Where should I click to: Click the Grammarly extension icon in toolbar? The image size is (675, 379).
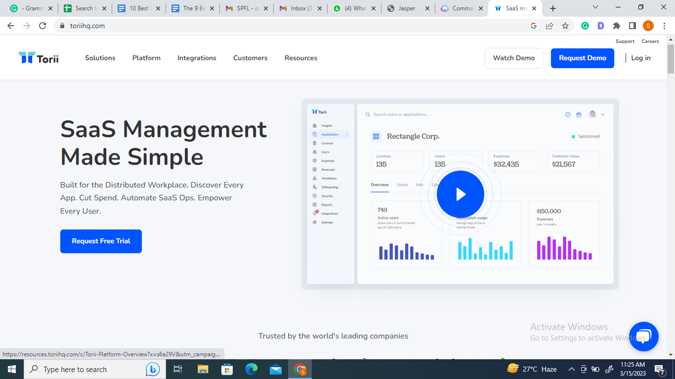click(x=585, y=26)
